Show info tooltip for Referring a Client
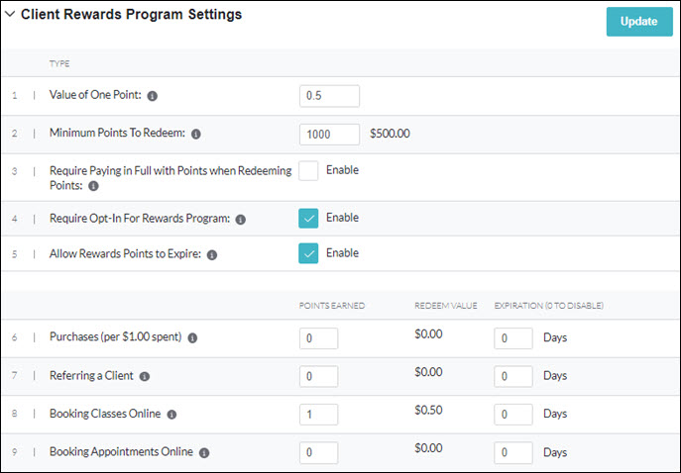Viewport: 681px width, 473px height. point(145,376)
